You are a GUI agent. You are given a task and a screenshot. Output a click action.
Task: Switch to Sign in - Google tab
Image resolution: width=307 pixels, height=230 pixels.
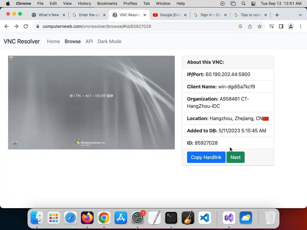(x=210, y=15)
